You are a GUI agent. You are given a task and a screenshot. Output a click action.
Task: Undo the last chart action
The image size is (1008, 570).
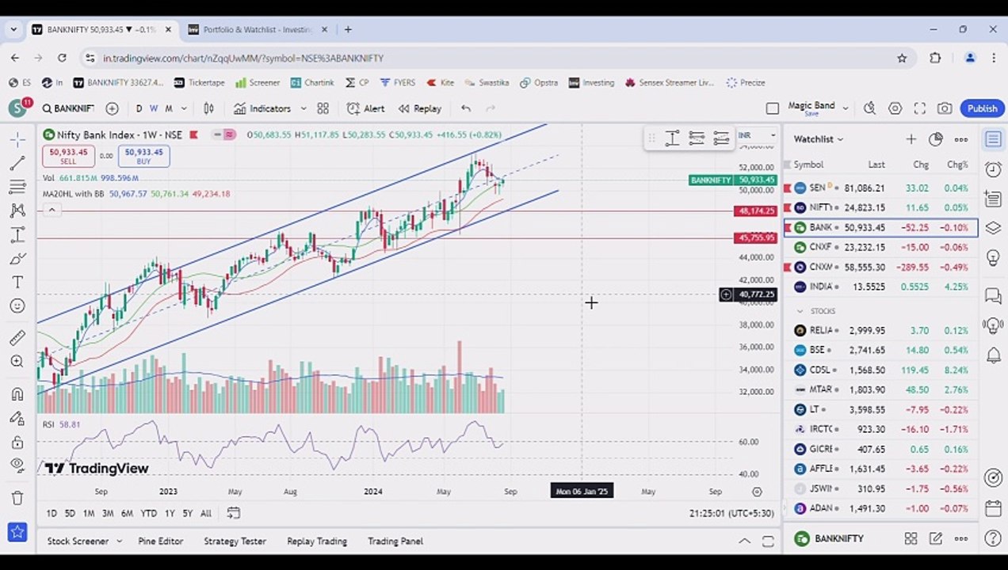tap(466, 108)
